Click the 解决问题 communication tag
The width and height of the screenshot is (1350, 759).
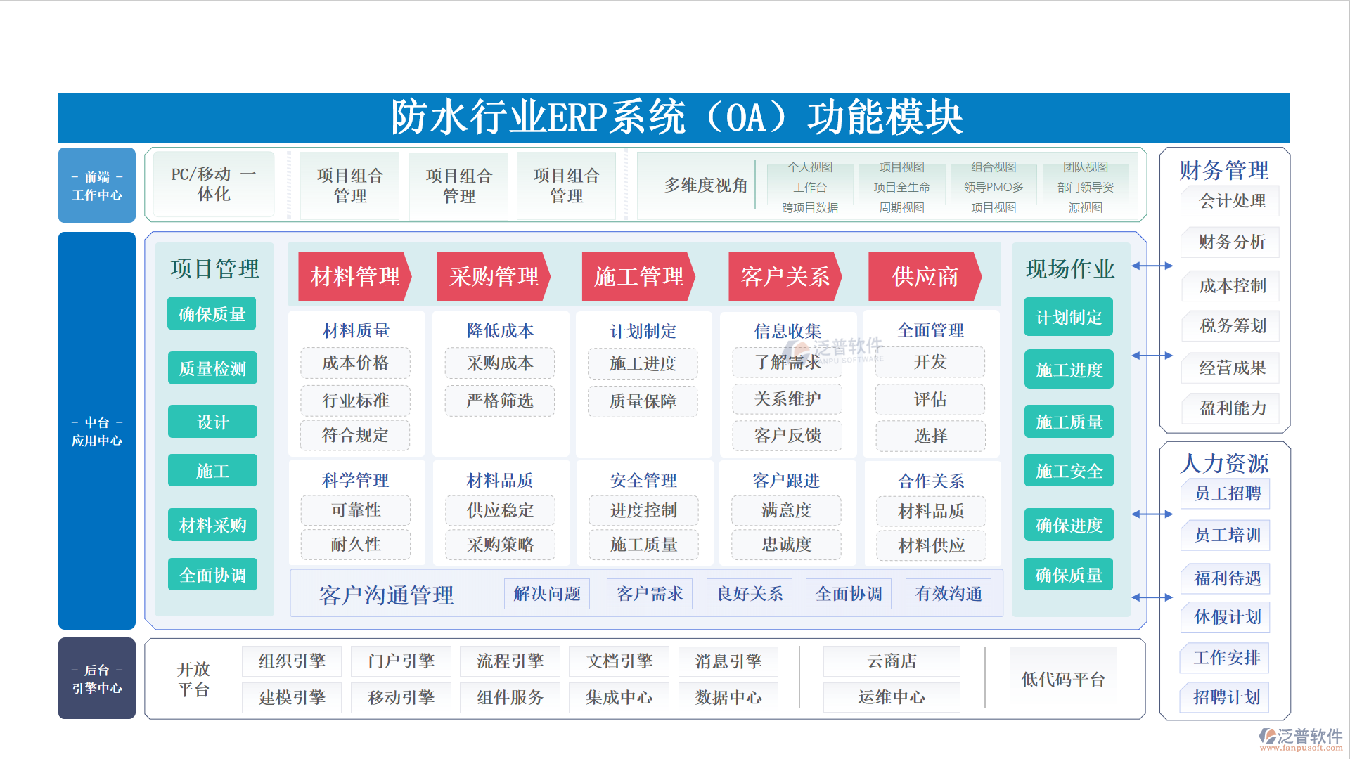tap(547, 595)
